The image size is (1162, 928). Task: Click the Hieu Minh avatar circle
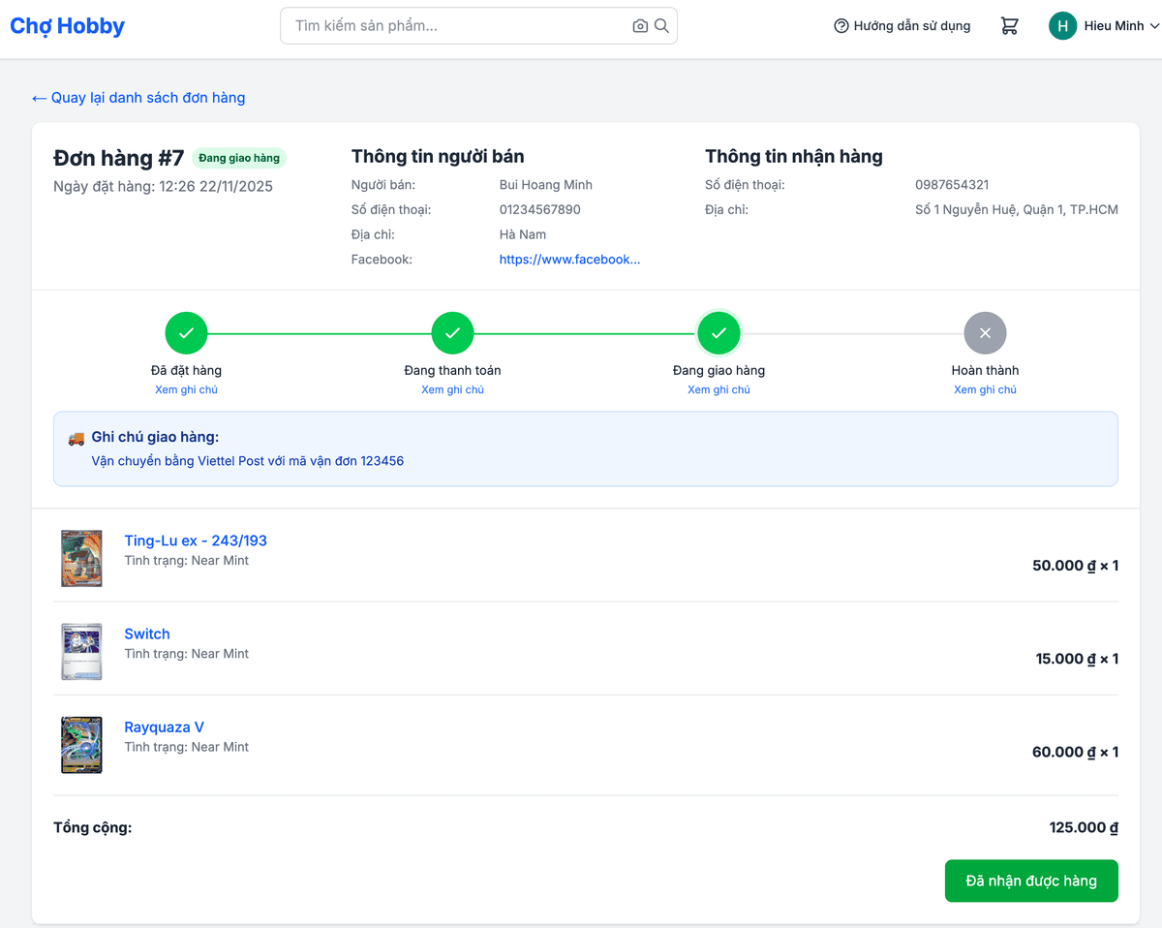(1062, 26)
